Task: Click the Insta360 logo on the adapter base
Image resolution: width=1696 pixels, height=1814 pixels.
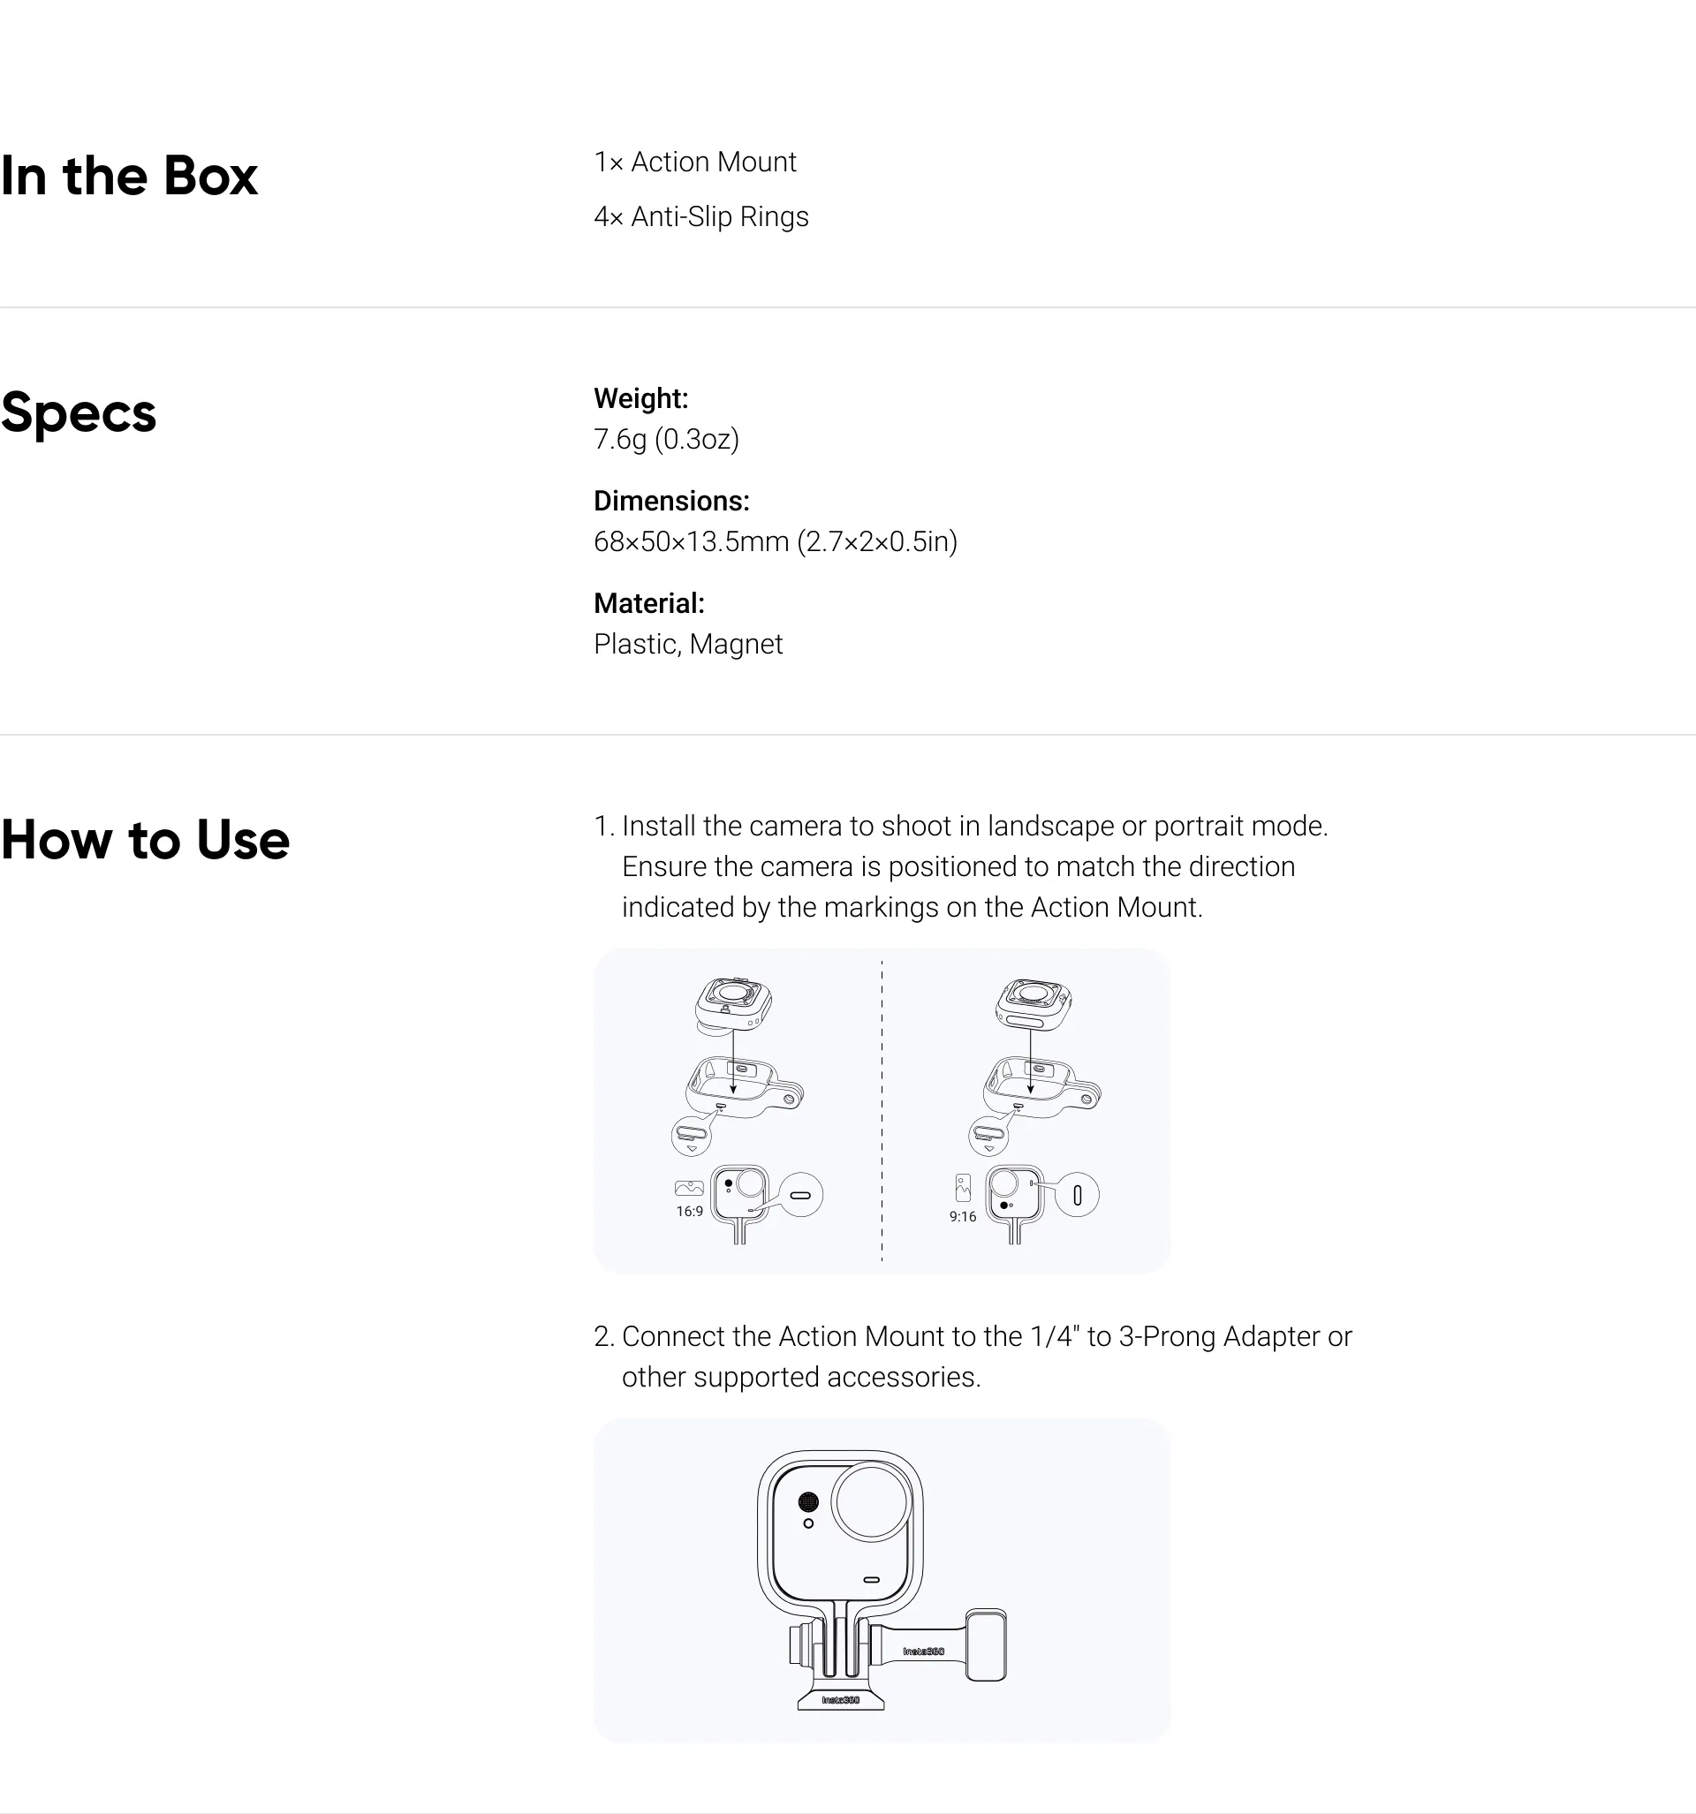Action: click(841, 1700)
